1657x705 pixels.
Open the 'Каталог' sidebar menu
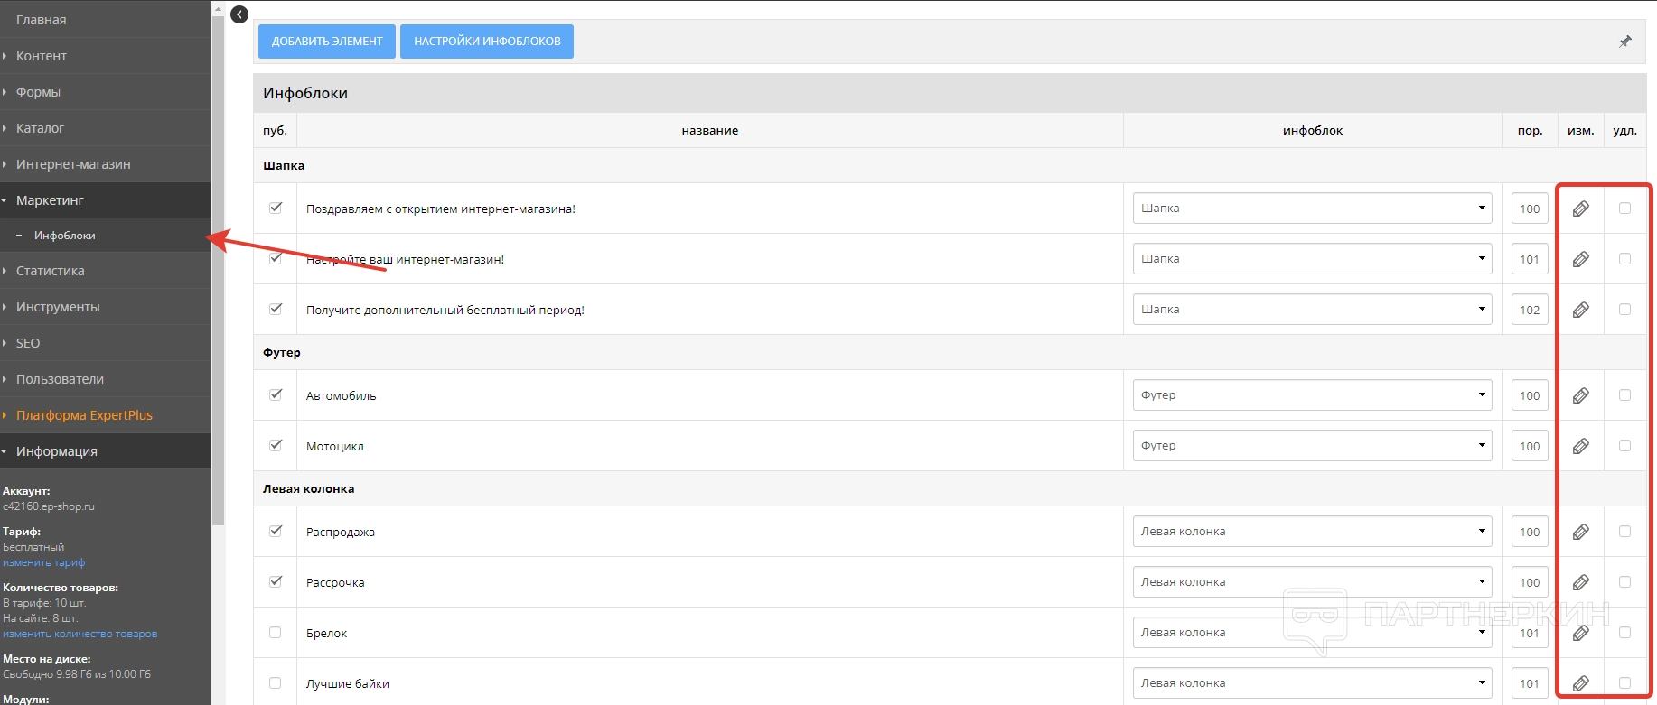(41, 128)
